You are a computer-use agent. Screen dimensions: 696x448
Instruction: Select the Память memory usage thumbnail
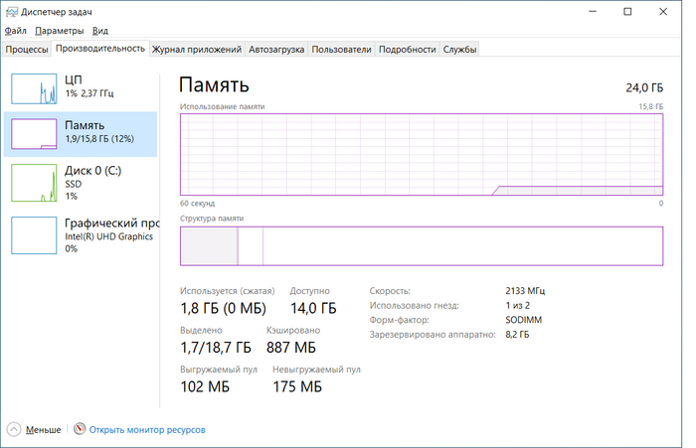(35, 134)
